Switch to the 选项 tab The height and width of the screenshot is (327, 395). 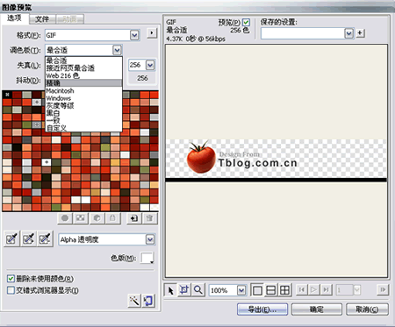(x=14, y=18)
